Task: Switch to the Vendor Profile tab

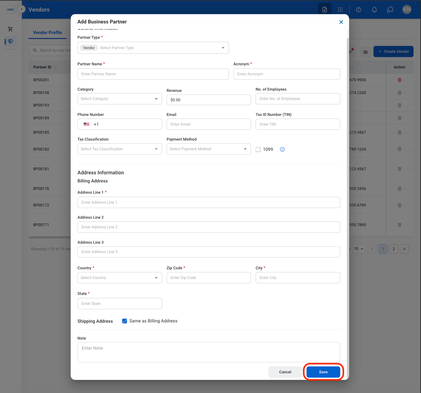Action: pyautogui.click(x=47, y=32)
